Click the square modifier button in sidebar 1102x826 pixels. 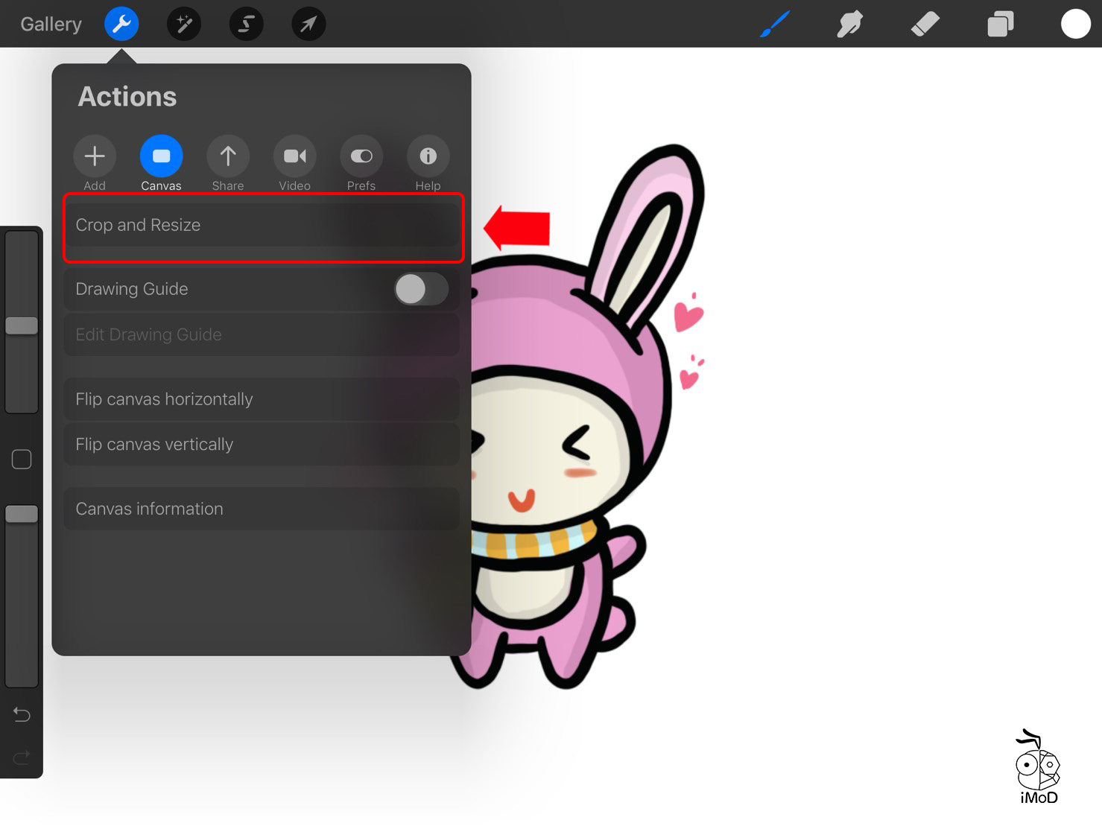point(22,460)
